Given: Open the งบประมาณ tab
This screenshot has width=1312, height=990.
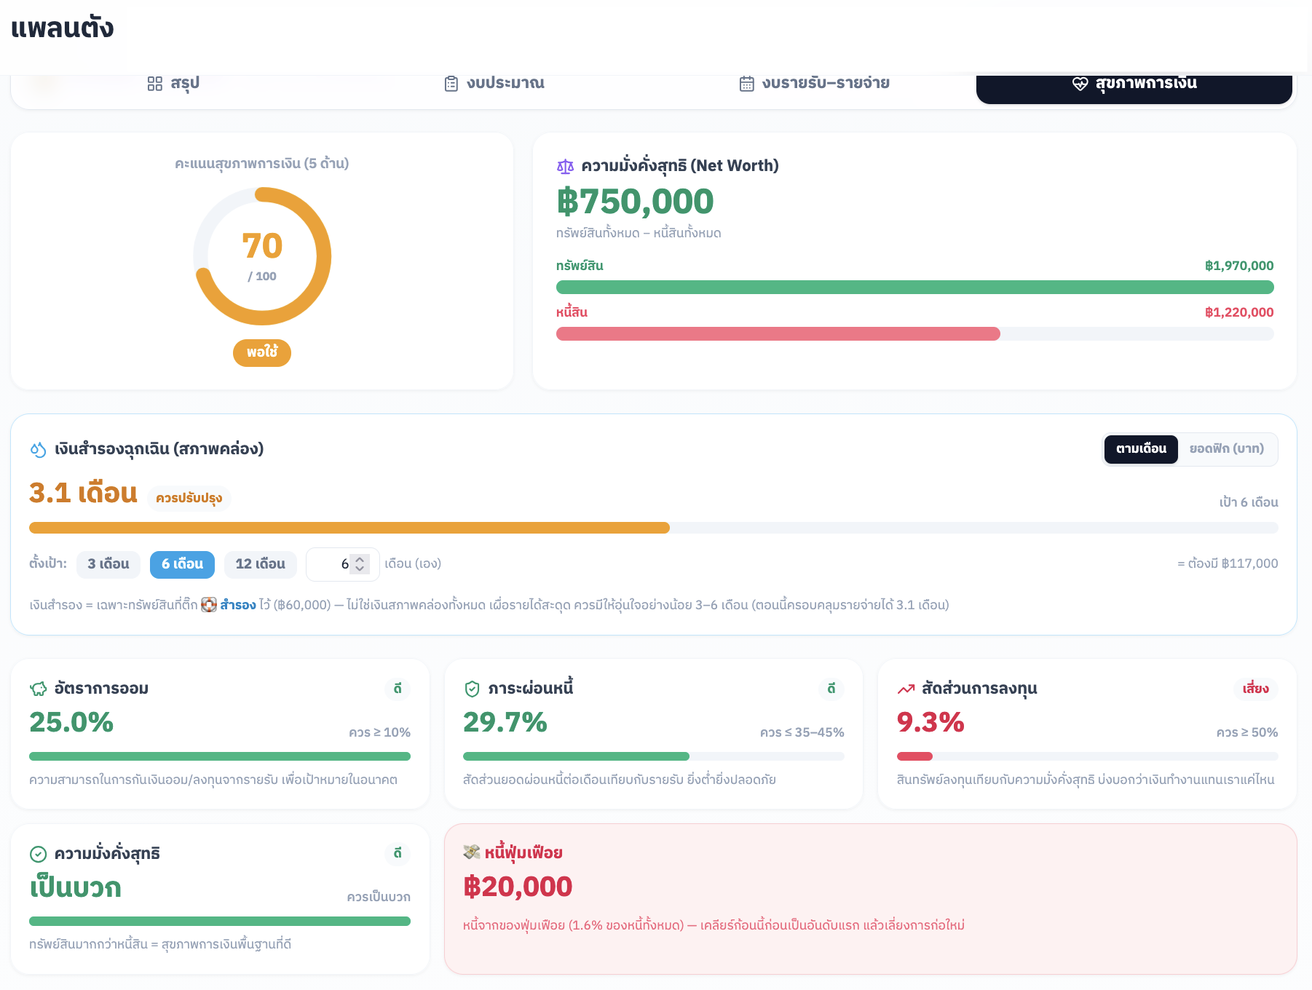Looking at the screenshot, I should [494, 84].
